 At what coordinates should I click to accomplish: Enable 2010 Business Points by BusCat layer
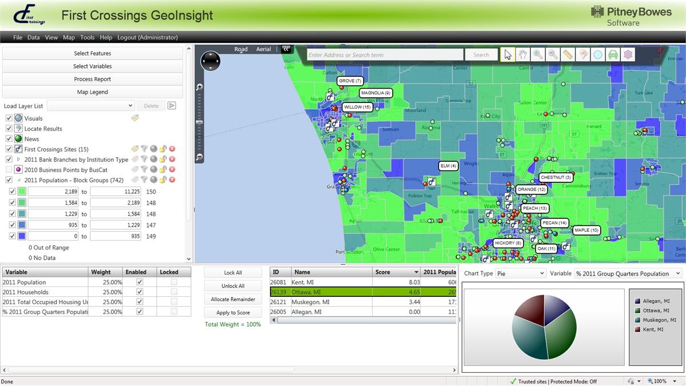coord(9,170)
